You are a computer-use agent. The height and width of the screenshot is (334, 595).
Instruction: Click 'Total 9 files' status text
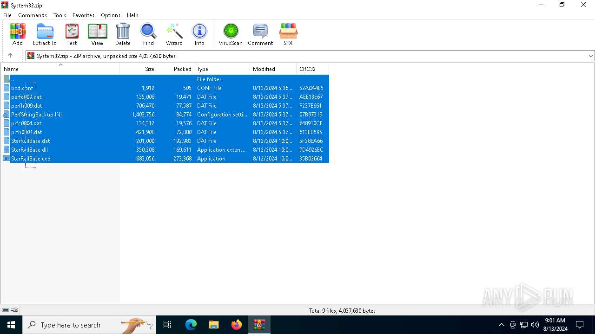tap(342, 311)
